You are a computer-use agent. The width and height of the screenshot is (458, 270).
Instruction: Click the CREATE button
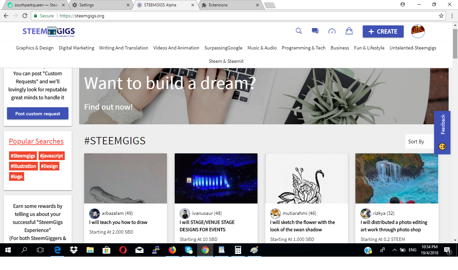pyautogui.click(x=383, y=31)
